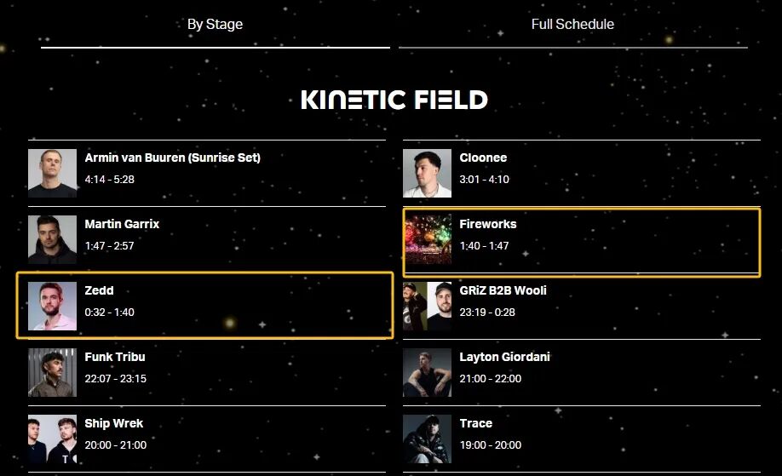Click the Funk Tribu 22:07 - 23:15 time
The width and height of the screenshot is (782, 476).
coord(115,378)
